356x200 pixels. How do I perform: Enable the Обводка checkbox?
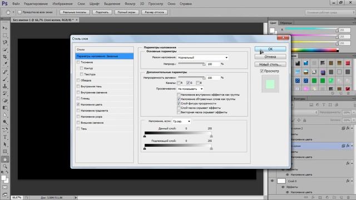[78, 80]
